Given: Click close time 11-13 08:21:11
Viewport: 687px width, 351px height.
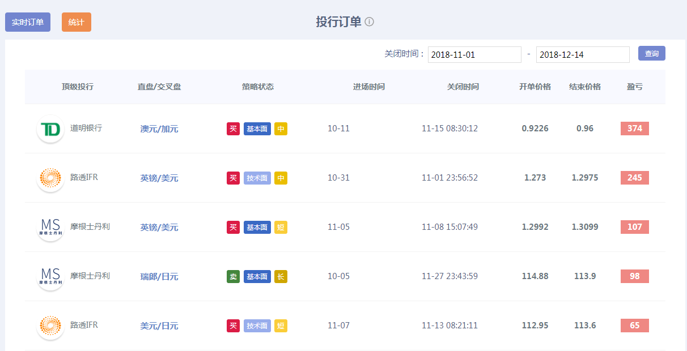Looking at the screenshot, I should 450,326.
